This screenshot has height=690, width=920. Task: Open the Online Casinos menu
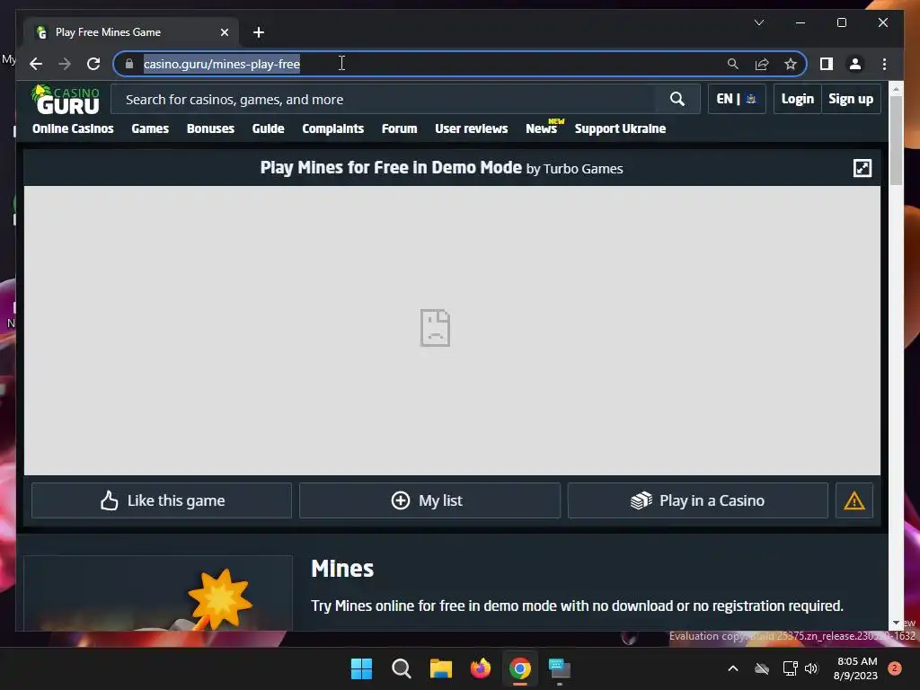click(73, 128)
